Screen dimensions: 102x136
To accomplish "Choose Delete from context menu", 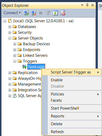I will [x=71, y=124].
